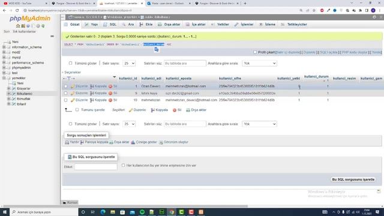Sort by the kullanici_adi column header
Image resolution: width=384 pixels, height=216 pixels.
click(151, 79)
